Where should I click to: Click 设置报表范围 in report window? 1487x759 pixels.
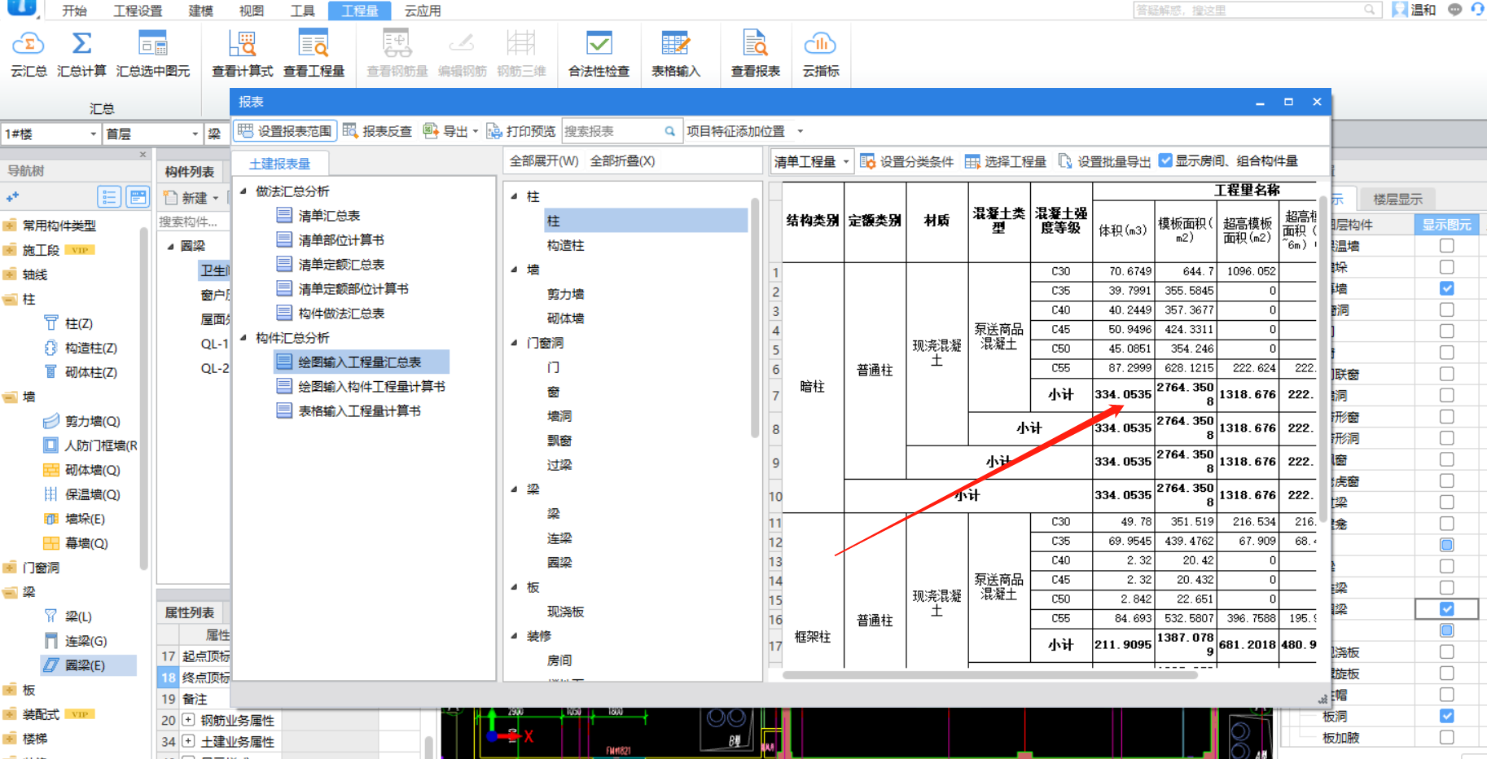tap(285, 131)
